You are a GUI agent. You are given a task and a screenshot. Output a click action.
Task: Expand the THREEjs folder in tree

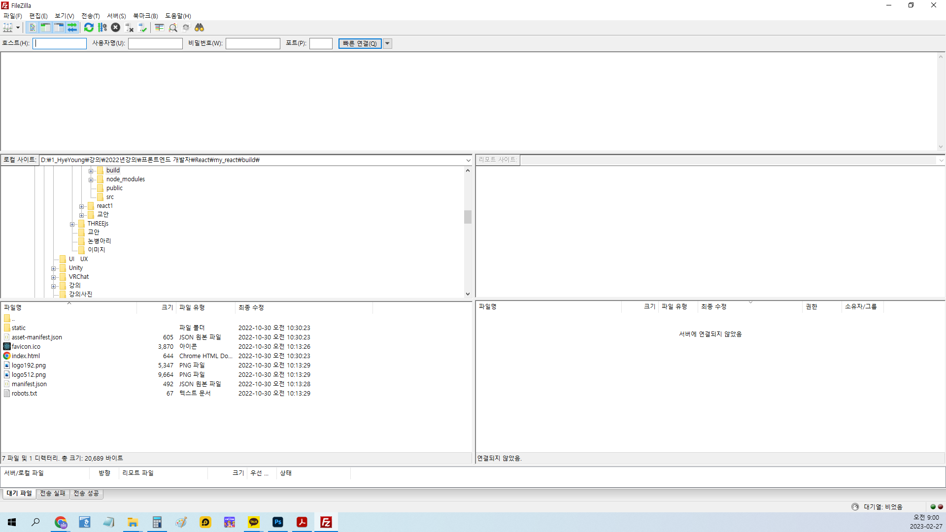pos(72,224)
